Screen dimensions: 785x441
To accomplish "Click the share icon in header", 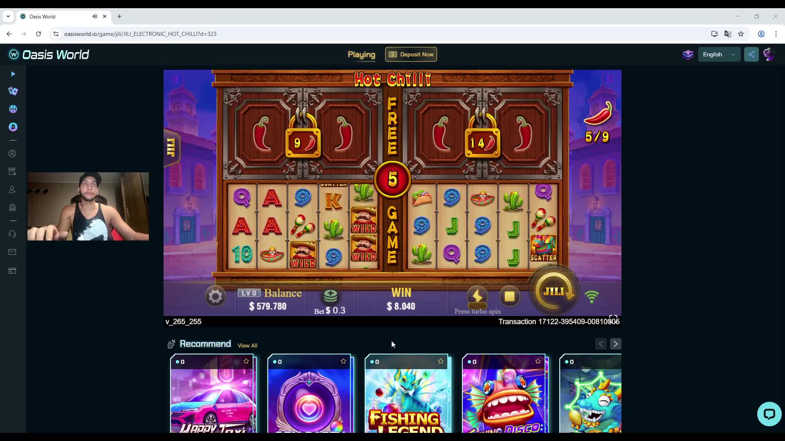I will (x=751, y=54).
